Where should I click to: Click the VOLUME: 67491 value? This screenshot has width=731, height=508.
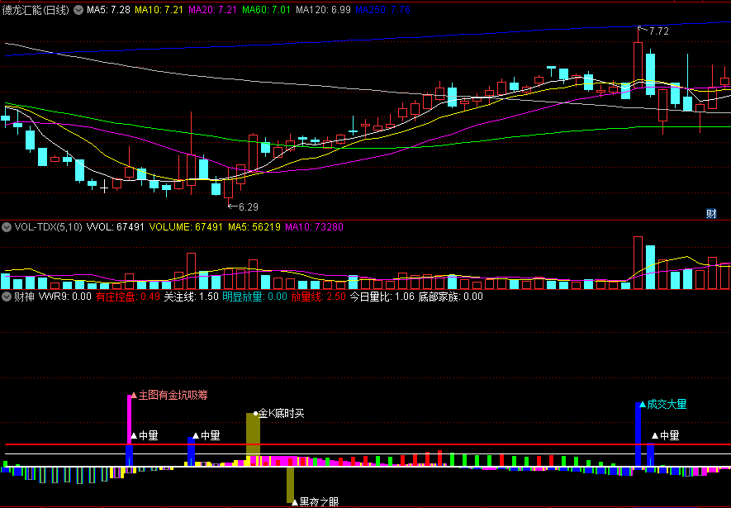click(x=186, y=227)
